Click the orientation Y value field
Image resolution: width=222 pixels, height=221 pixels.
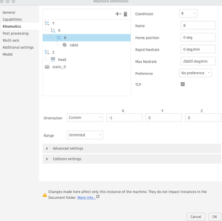coord(164,118)
